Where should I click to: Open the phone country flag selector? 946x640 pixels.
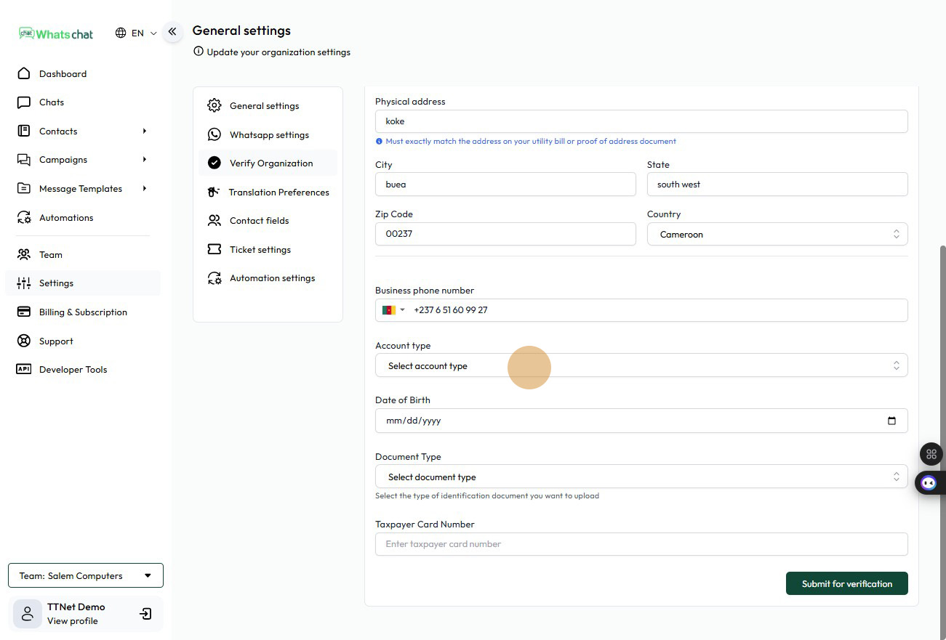tap(393, 310)
